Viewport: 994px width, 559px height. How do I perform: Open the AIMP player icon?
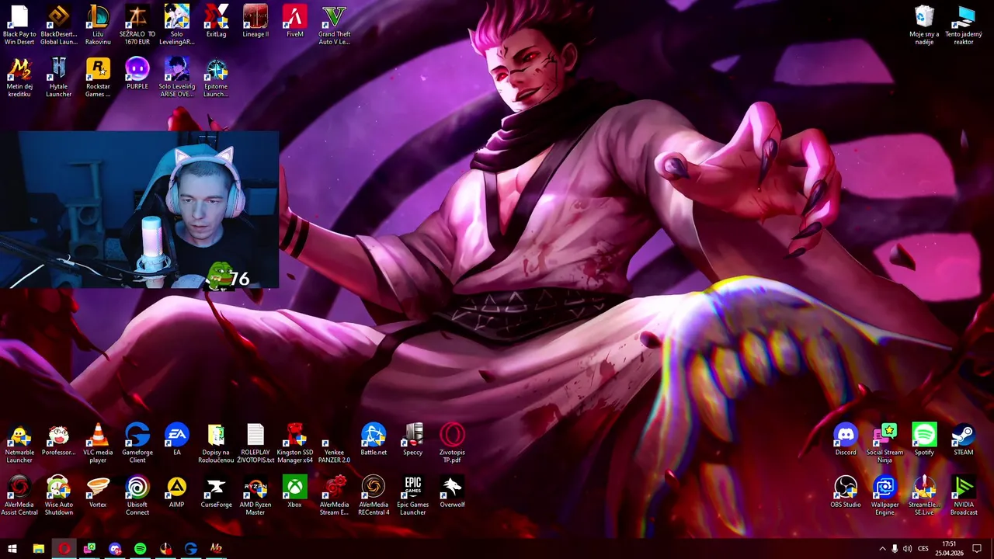[x=177, y=492]
